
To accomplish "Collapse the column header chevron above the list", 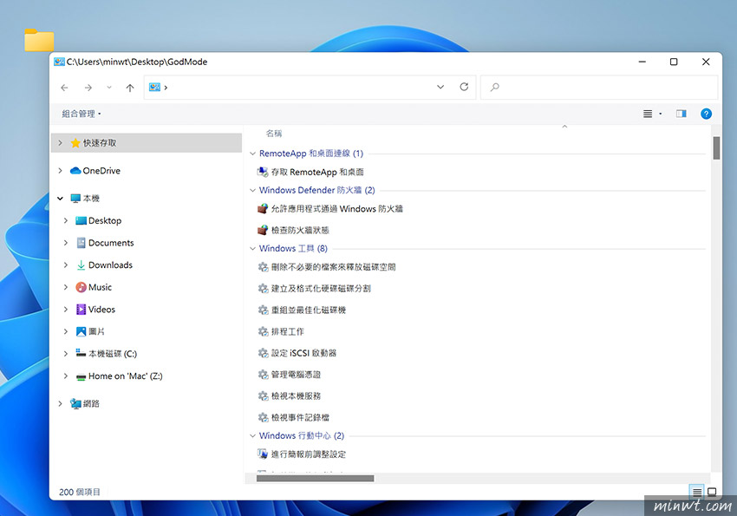I will coord(565,127).
